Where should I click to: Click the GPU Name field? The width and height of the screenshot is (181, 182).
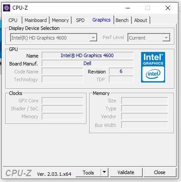coord(87,55)
